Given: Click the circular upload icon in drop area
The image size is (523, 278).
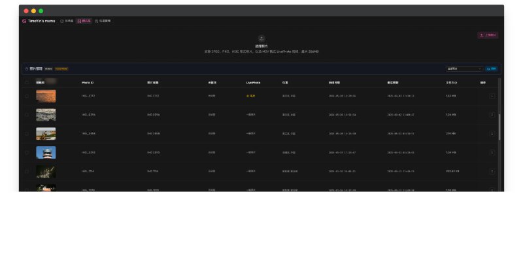Looking at the screenshot, I should [x=261, y=39].
